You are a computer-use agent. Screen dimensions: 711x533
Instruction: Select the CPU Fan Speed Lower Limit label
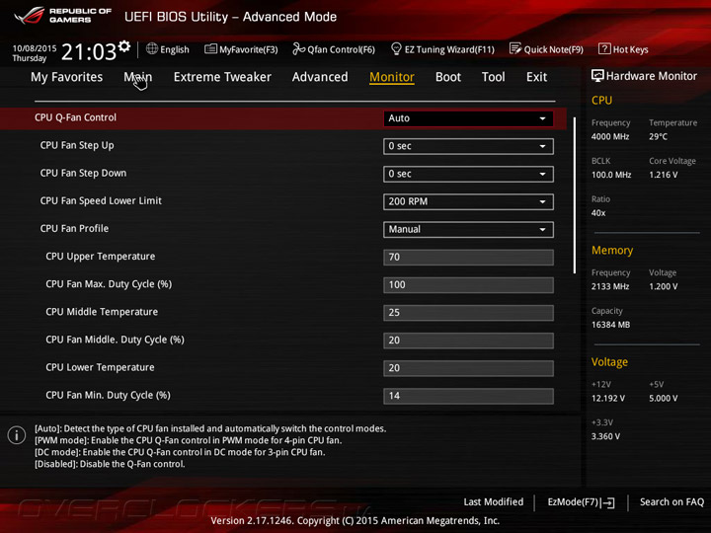101,200
